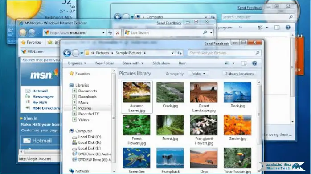This screenshot has height=174, width=311.
Task: Open the view options dropdown arrow
Action: click(233, 63)
